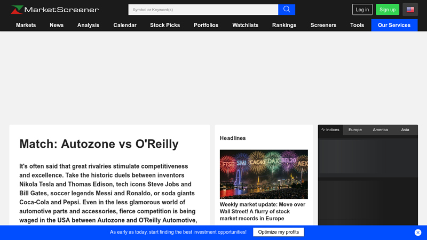Screen dimensions: 427x240
Task: Open the Tools menu
Action: point(357,25)
